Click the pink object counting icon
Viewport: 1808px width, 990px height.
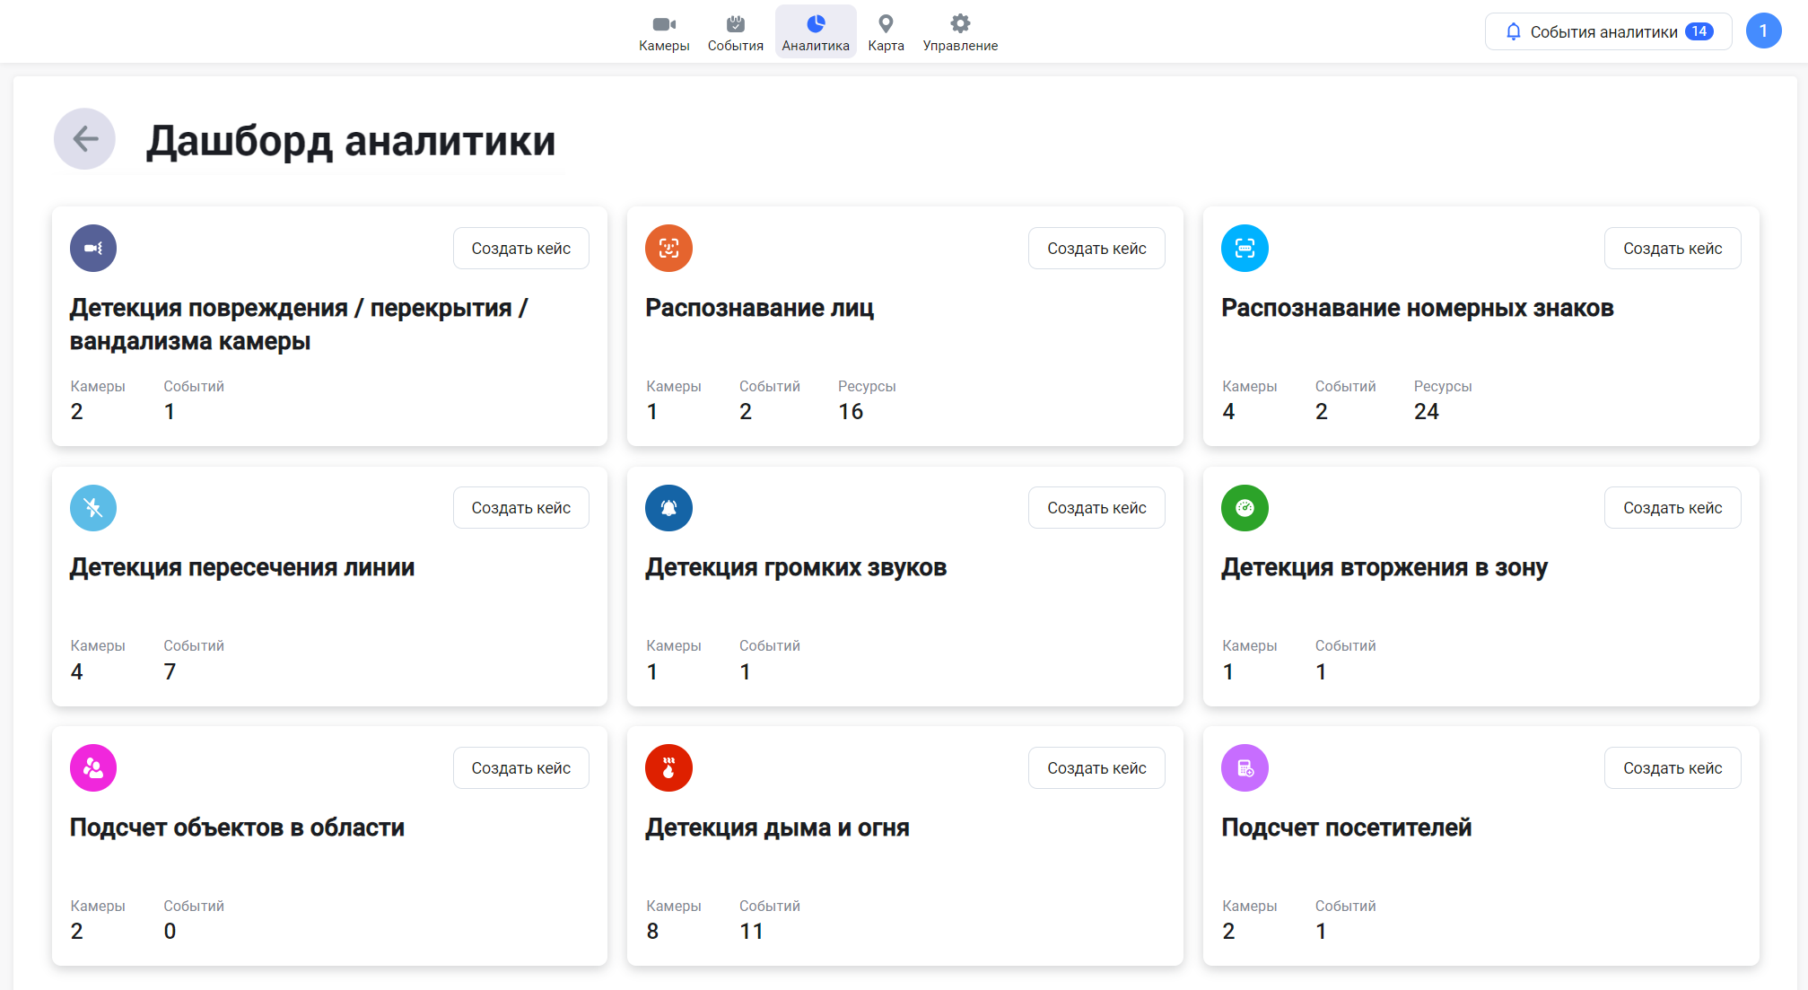(93, 768)
